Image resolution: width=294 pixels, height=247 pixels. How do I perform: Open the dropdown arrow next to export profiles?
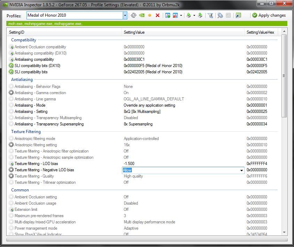point(194,15)
